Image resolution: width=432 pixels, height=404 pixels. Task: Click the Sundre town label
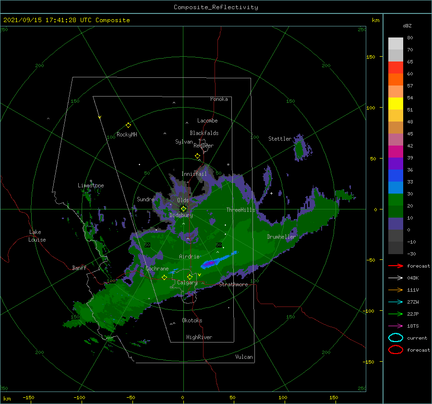(145, 199)
